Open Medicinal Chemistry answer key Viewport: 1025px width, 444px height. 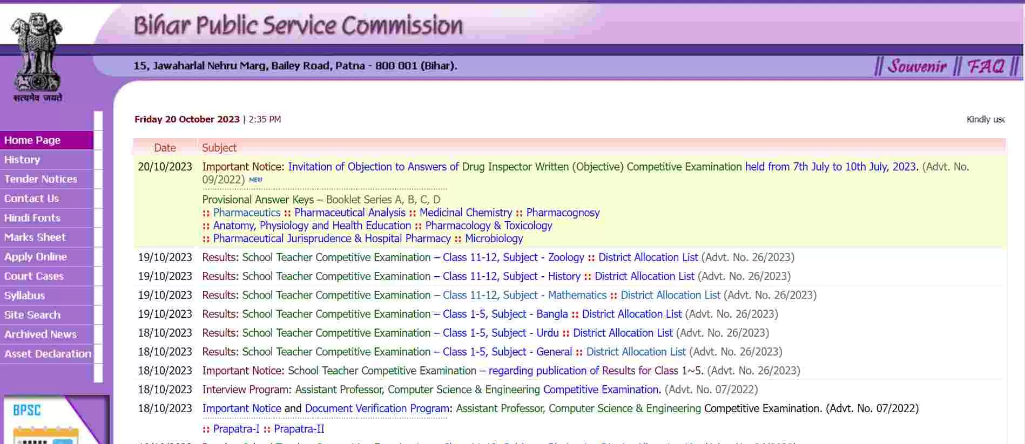(x=466, y=213)
